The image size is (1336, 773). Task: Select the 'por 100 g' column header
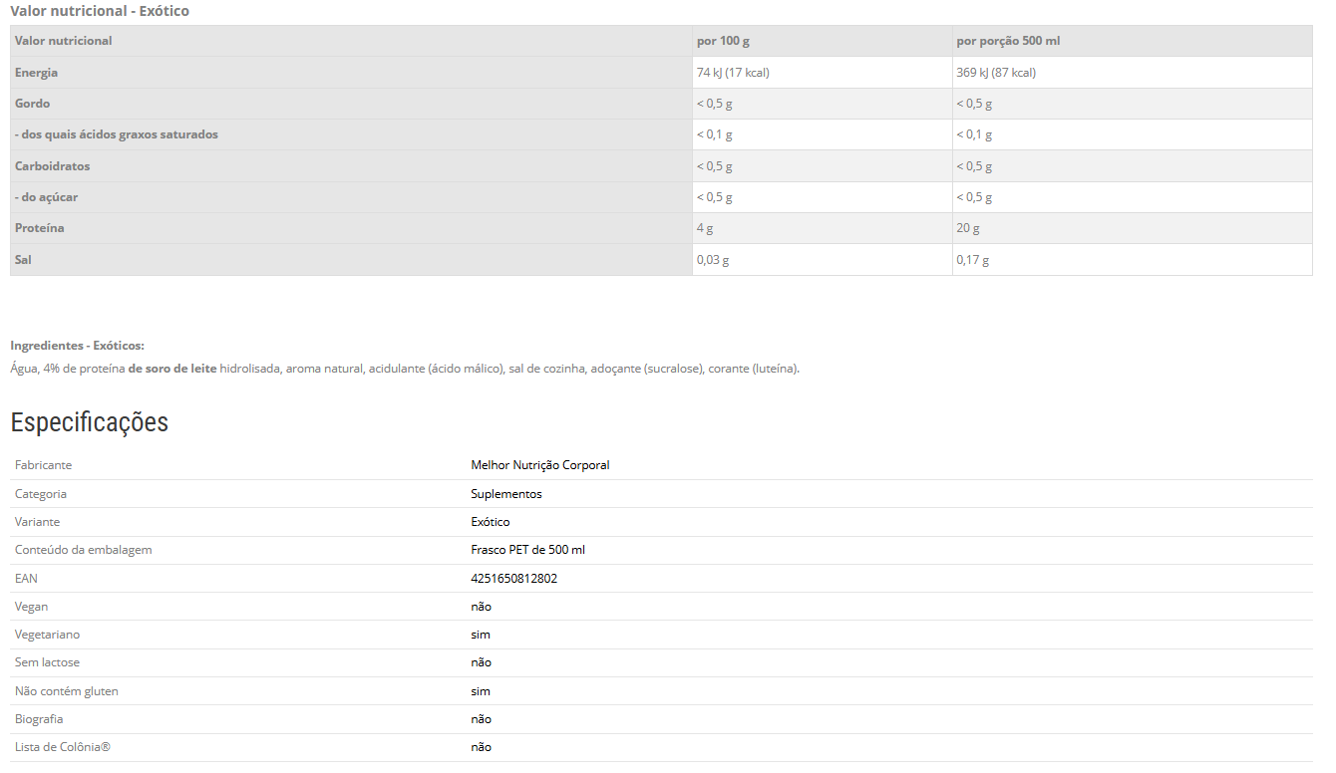(x=723, y=41)
